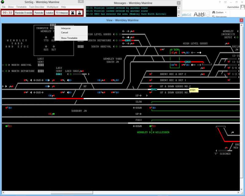The height and width of the screenshot is (196, 245).
Task: Click the LOCO SDGS label
Action: pyautogui.click(x=72, y=71)
